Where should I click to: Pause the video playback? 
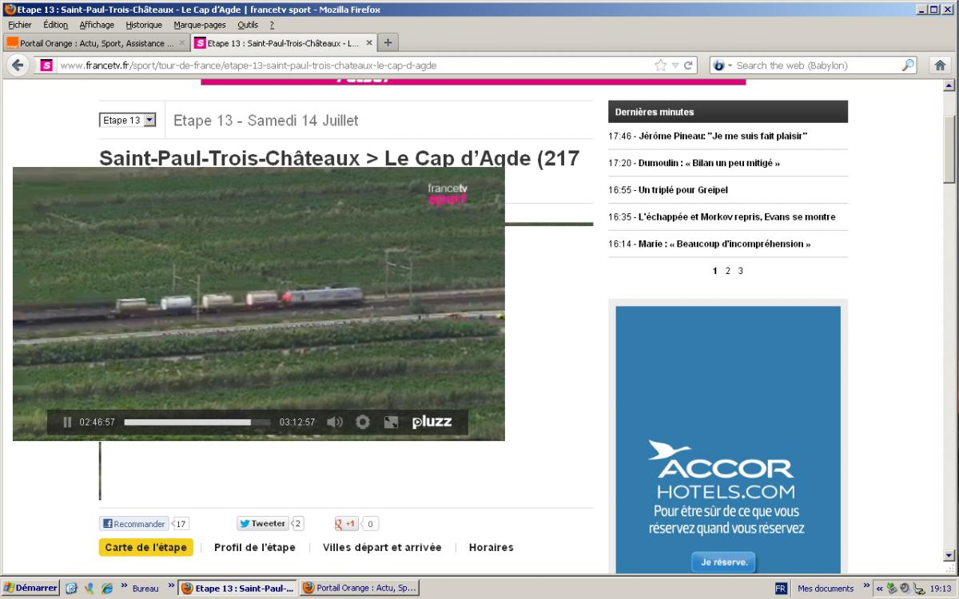click(67, 422)
